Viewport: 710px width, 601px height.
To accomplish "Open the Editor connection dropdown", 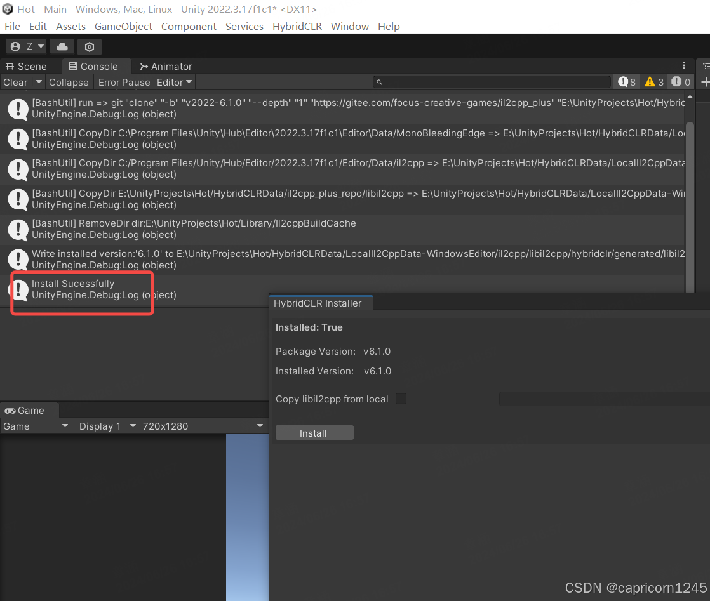I will pyautogui.click(x=175, y=83).
